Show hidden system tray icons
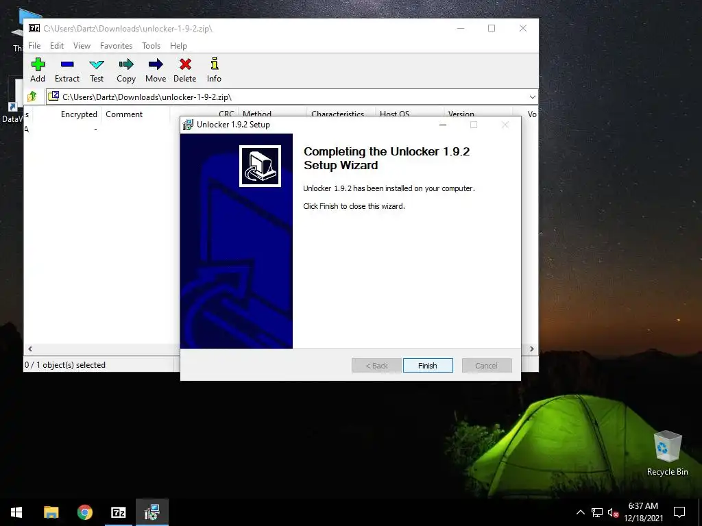The image size is (702, 526). [x=580, y=512]
